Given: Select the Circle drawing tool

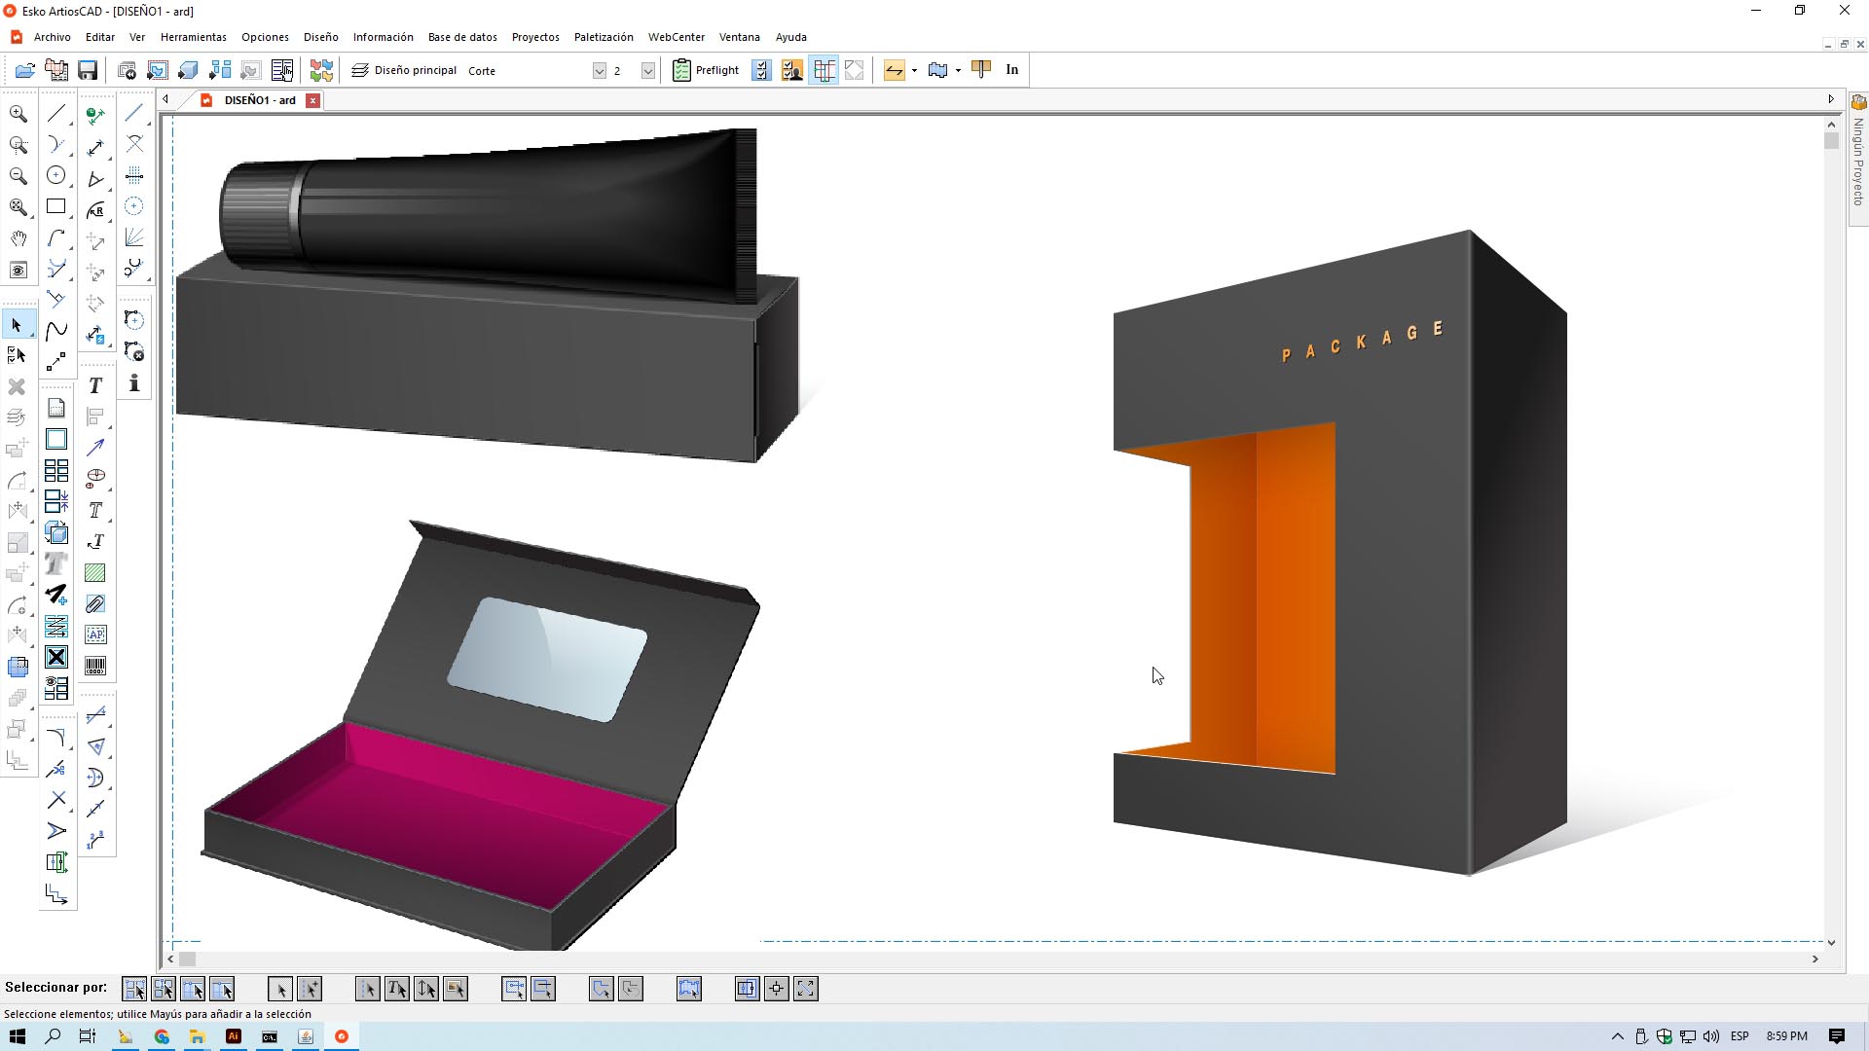Looking at the screenshot, I should click(x=56, y=176).
